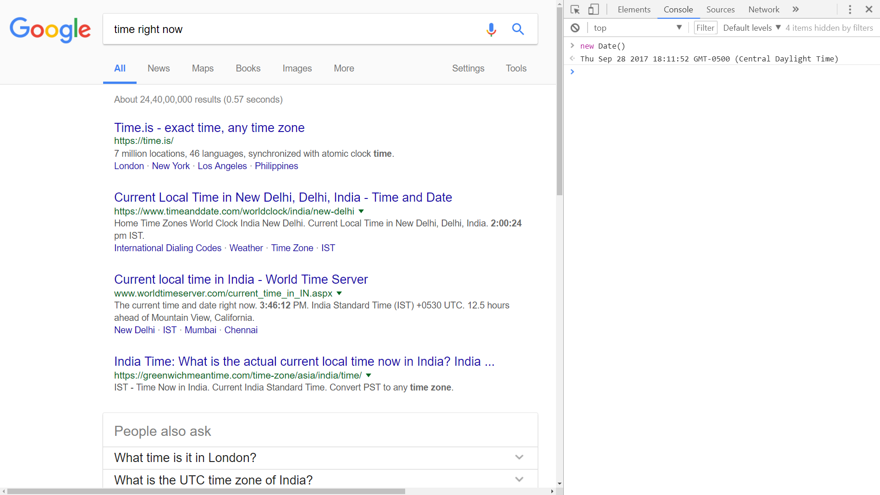Select the Books search tab

tap(248, 68)
